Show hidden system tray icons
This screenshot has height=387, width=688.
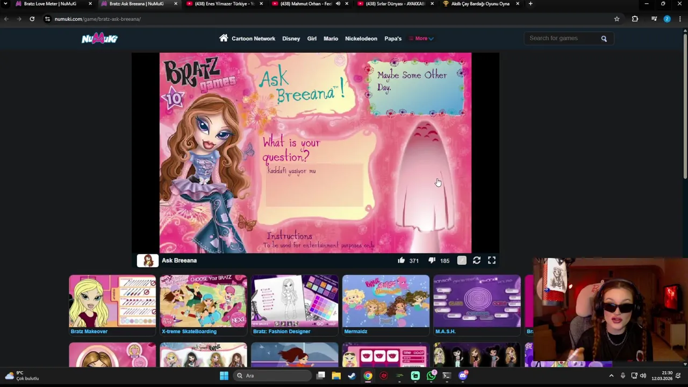[x=611, y=376]
